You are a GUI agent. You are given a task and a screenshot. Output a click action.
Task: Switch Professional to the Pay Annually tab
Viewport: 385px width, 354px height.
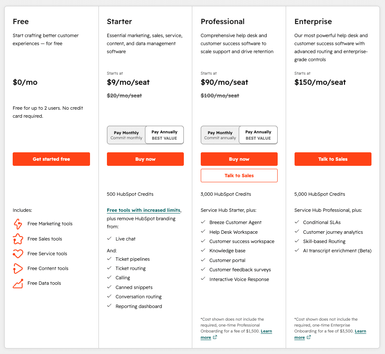258,135
